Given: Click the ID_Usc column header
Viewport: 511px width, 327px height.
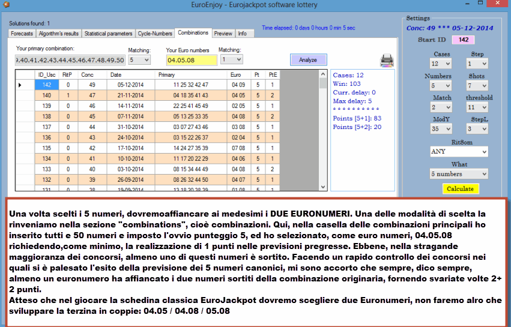Looking at the screenshot, I should tap(47, 75).
